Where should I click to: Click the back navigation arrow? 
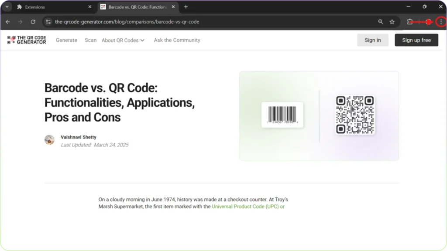point(7,21)
